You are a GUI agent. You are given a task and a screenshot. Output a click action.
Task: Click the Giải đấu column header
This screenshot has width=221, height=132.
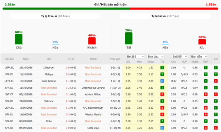9,59
